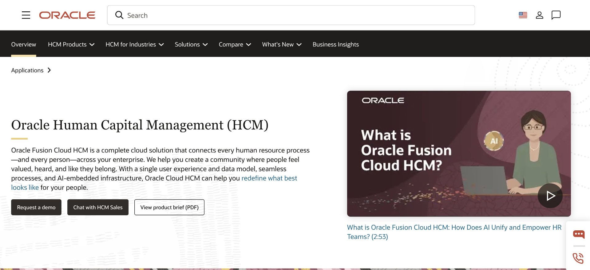
Task: Go to Business Insights
Action: pyautogui.click(x=336, y=44)
